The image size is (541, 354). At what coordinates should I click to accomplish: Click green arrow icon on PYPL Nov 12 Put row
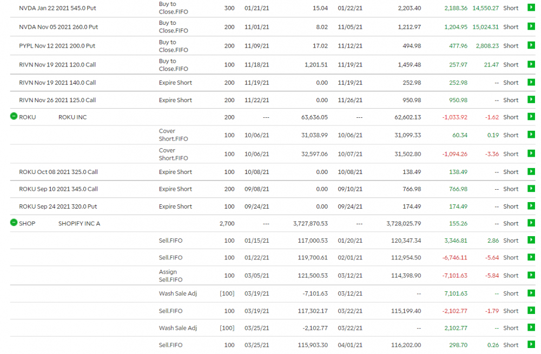point(531,46)
